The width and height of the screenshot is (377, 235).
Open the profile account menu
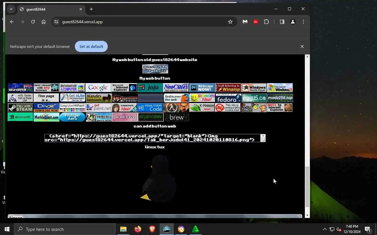(293, 22)
